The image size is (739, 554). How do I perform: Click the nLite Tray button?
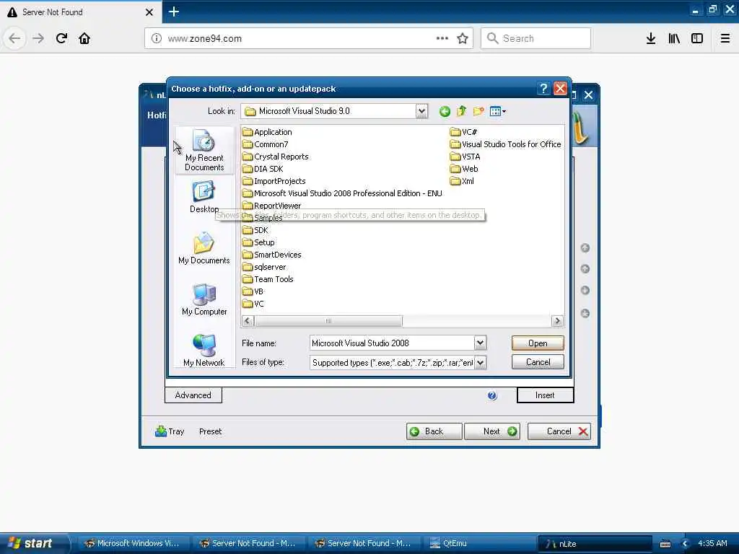[170, 431]
